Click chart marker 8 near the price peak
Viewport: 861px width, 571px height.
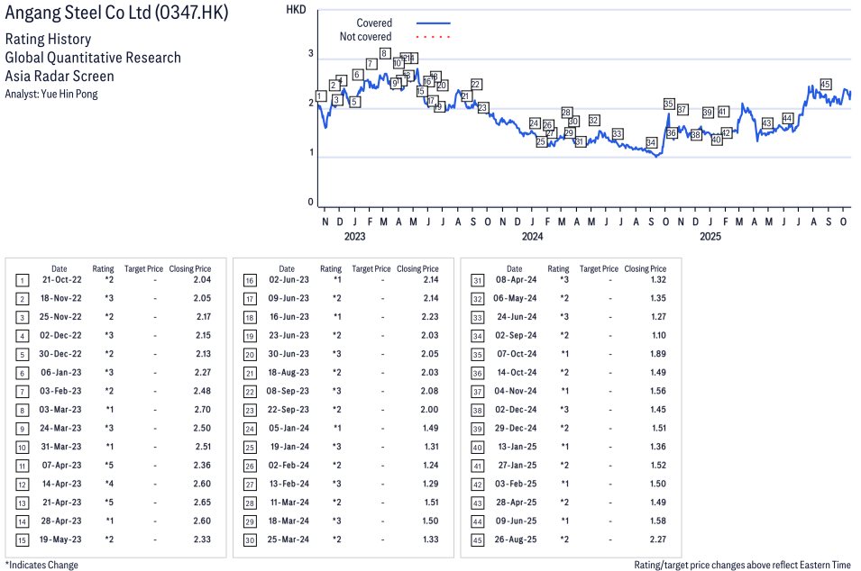385,53
